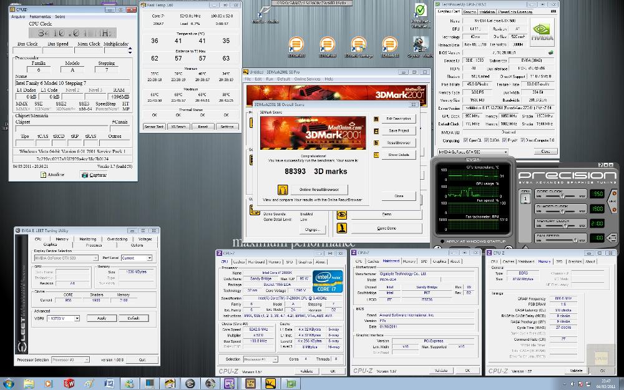Select GPU 1 button in Precision
Viewport: 624px width, 390px height.
pyautogui.click(x=525, y=198)
